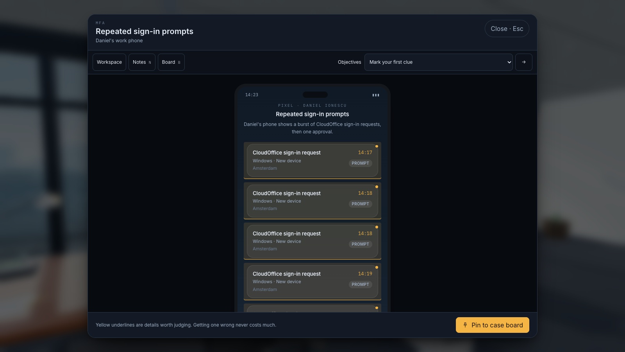The width and height of the screenshot is (625, 352).
Task: Select the 14:19 CloudOffice sign-in request card
Action: point(312,282)
